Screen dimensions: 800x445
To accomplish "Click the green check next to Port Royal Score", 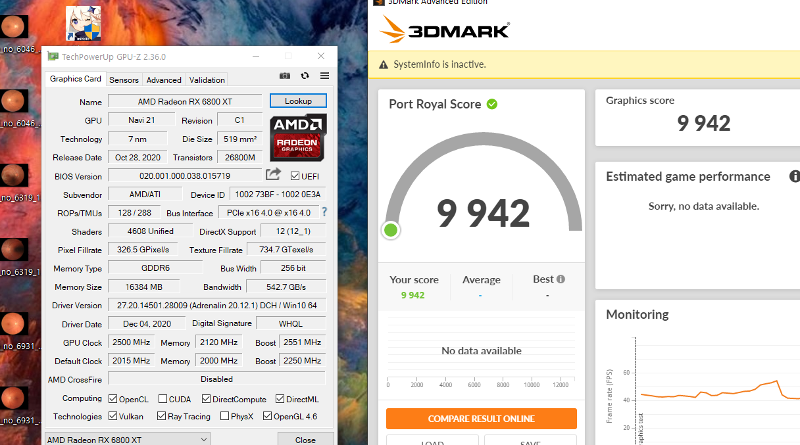I will pos(491,104).
